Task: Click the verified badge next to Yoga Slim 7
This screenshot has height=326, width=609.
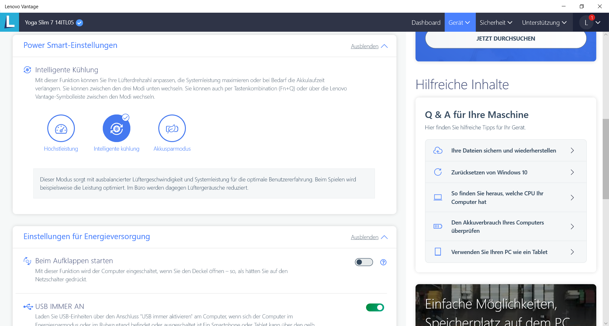Action: click(80, 23)
